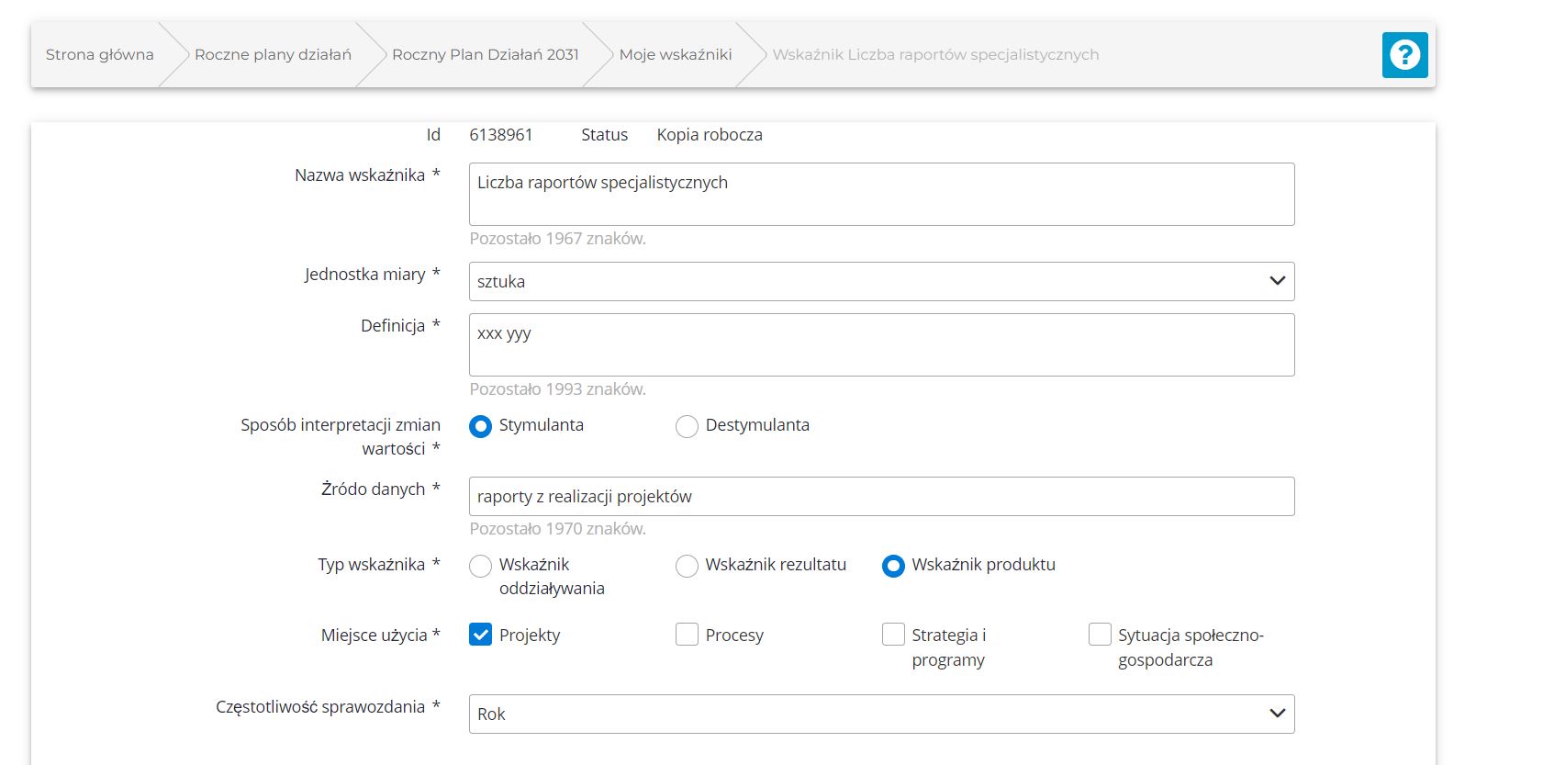Open Roczne plany działań breadcrumb
The image size is (1543, 765).
(x=273, y=55)
